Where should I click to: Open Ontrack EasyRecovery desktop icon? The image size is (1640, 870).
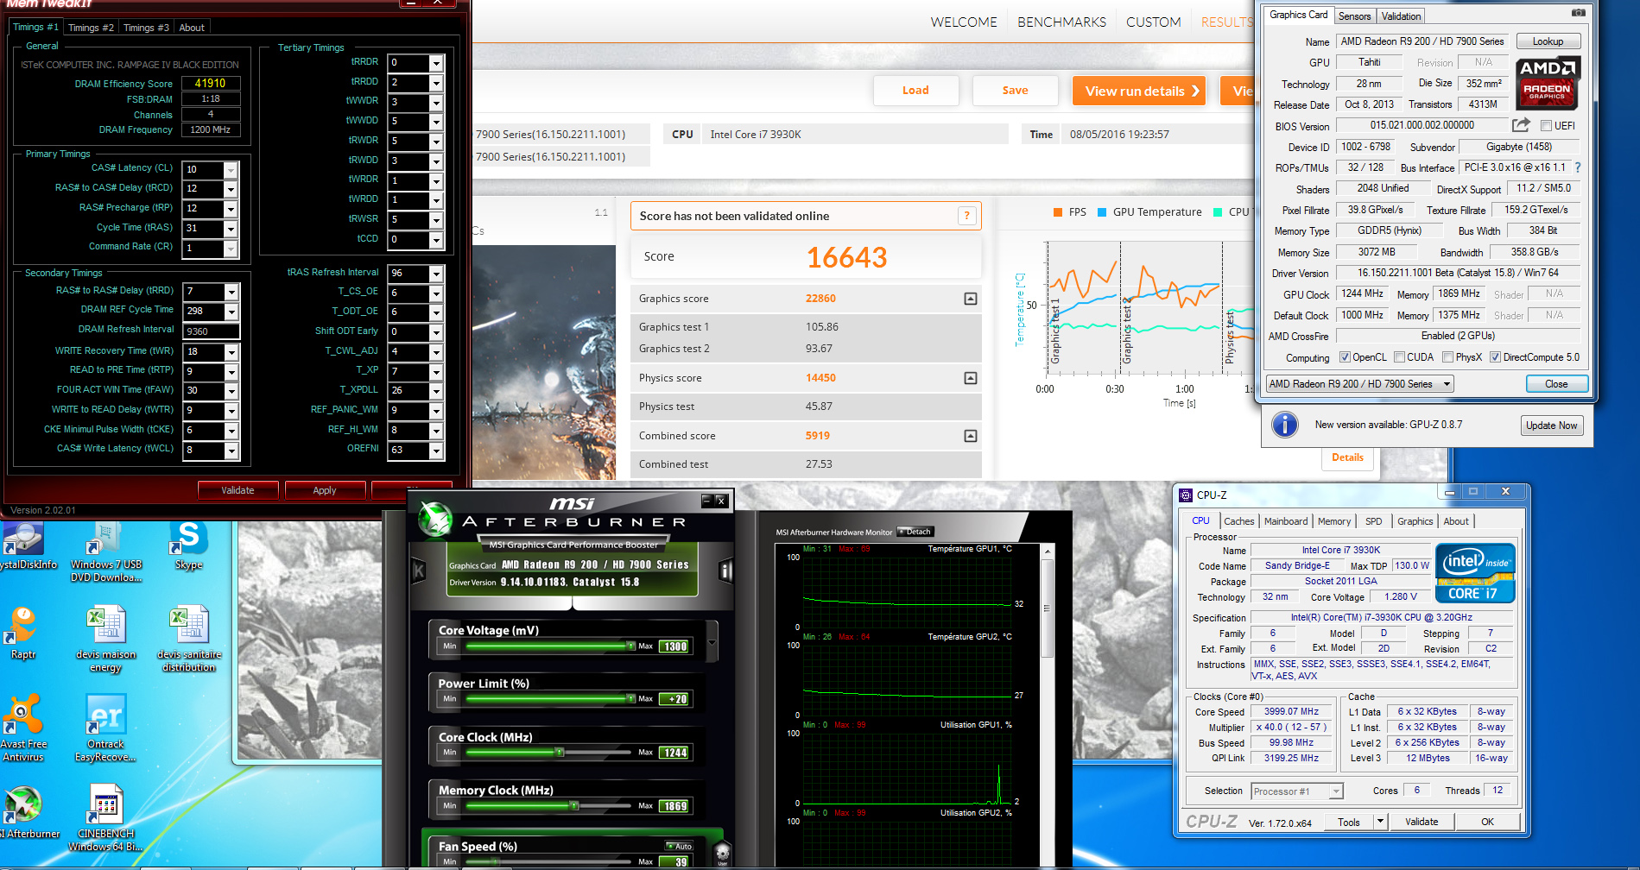[105, 728]
